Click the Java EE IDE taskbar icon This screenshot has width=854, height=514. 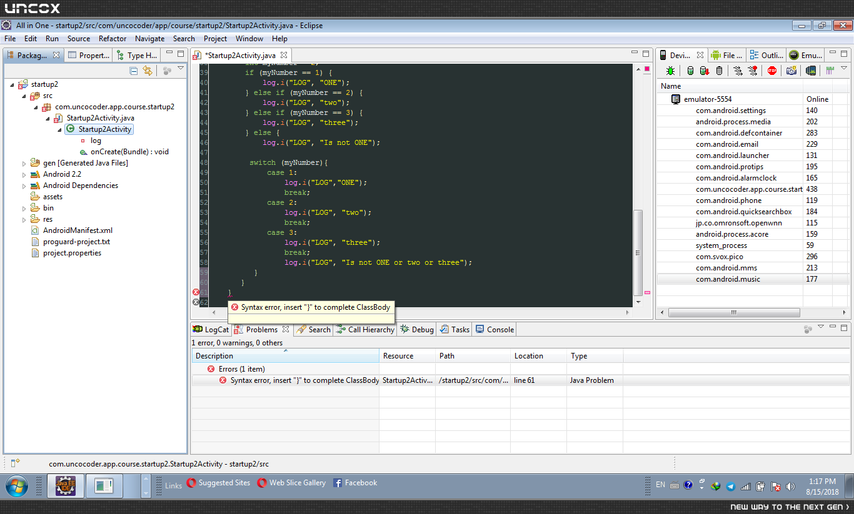65,485
